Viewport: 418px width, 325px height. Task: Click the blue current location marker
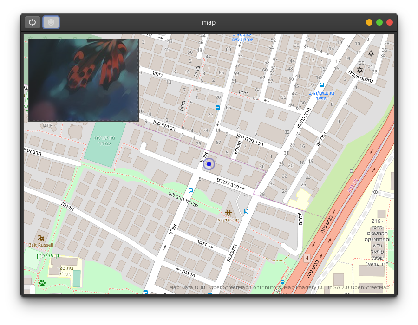pos(209,164)
